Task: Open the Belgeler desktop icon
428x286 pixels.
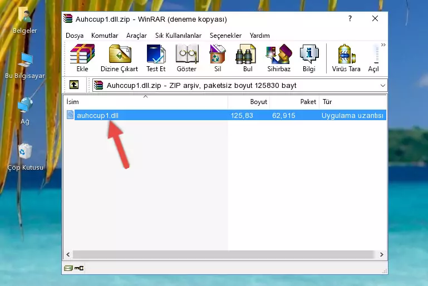Action: 25,21
